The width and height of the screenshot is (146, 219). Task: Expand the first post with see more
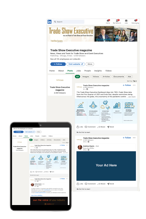(131, 97)
